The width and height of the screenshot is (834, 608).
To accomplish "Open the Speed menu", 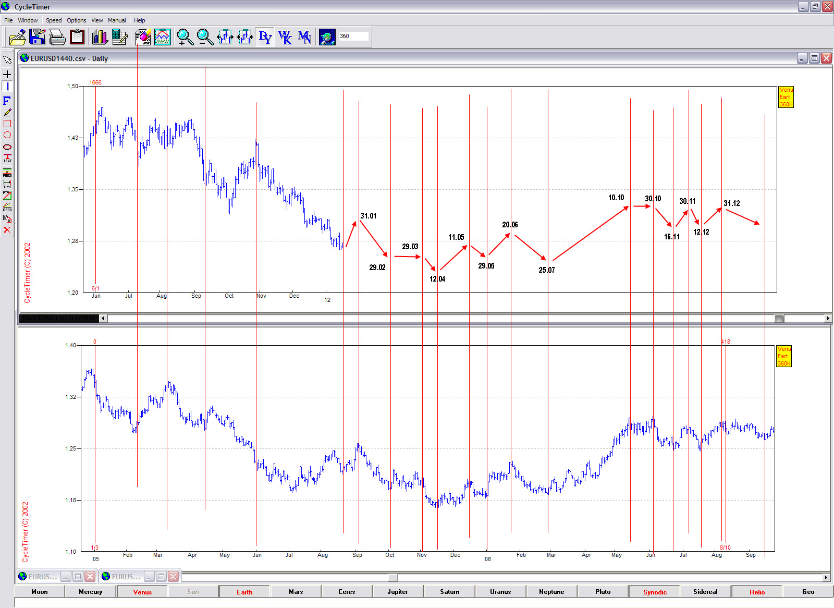I will pyautogui.click(x=54, y=20).
